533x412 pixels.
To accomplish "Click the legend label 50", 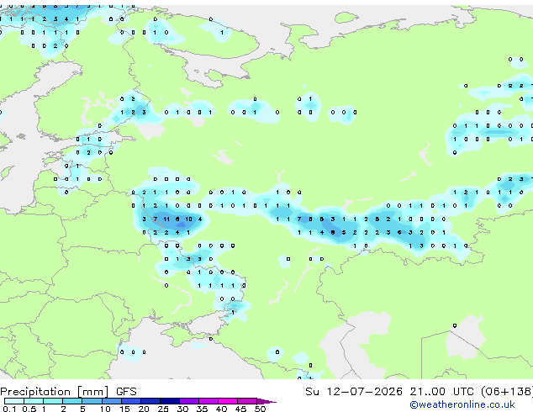I will coord(261,409).
